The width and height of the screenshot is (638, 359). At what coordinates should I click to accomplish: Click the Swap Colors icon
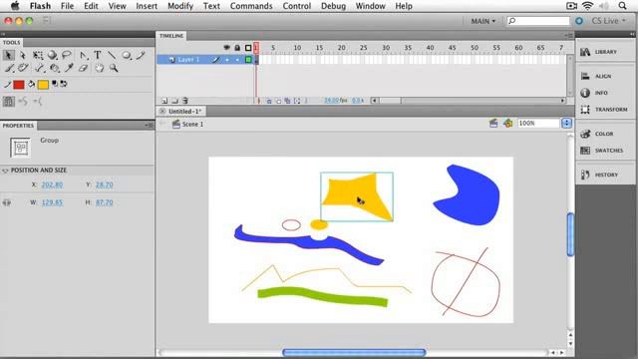[x=64, y=84]
